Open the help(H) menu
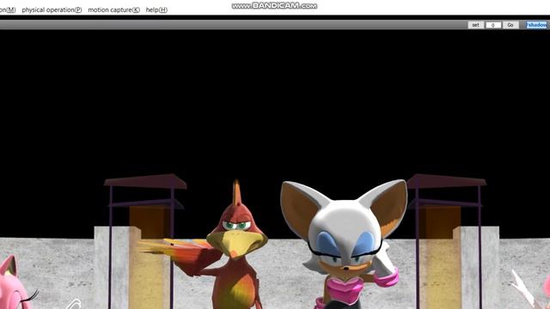The image size is (550, 309). pyautogui.click(x=156, y=10)
